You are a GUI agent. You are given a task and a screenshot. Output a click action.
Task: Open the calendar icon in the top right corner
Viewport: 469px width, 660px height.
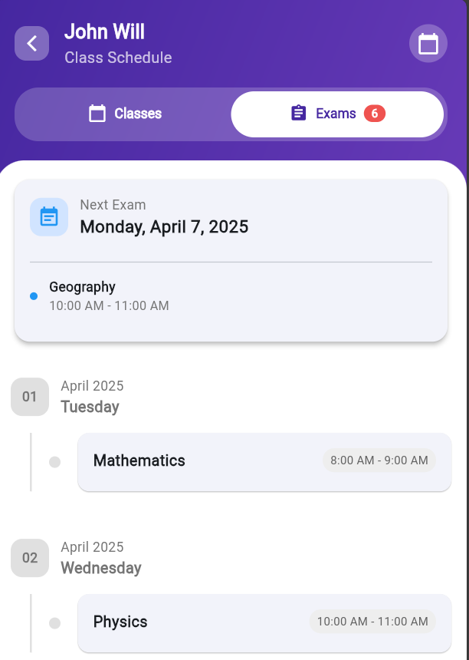pyautogui.click(x=428, y=43)
